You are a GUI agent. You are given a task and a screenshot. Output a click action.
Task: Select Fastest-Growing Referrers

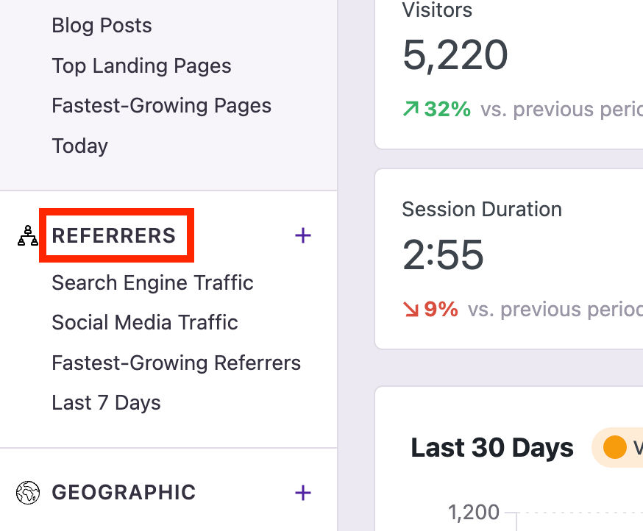[176, 362]
